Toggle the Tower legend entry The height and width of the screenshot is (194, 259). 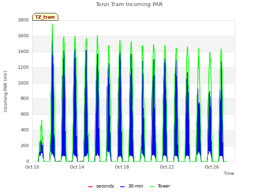[x=160, y=186]
